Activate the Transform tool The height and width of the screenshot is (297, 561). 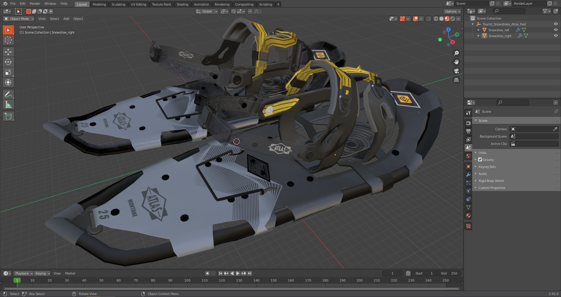pos(8,82)
